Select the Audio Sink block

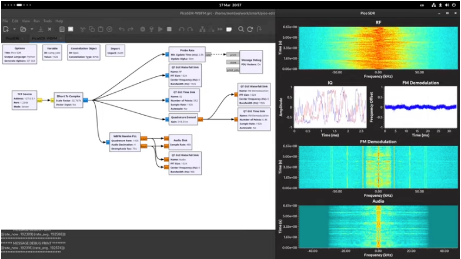point(180,142)
